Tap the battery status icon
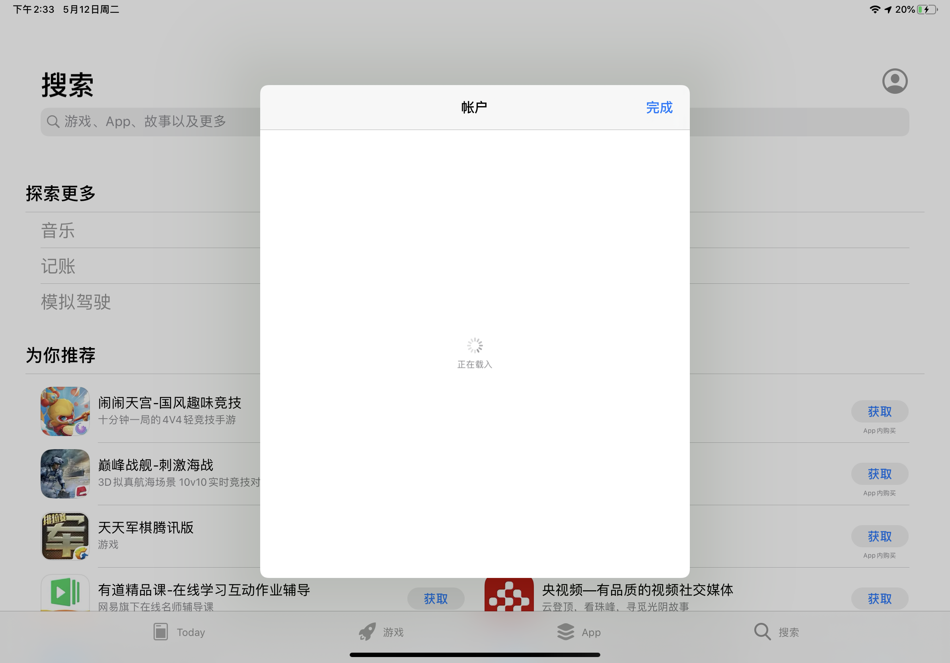950x663 pixels. (927, 10)
